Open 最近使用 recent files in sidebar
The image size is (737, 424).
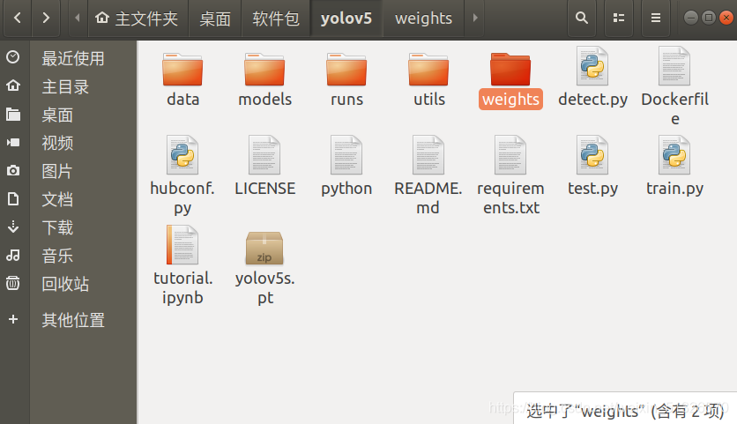tap(73, 58)
